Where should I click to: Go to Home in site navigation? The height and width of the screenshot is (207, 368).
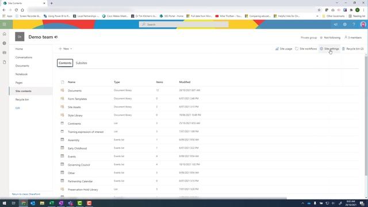(19, 49)
